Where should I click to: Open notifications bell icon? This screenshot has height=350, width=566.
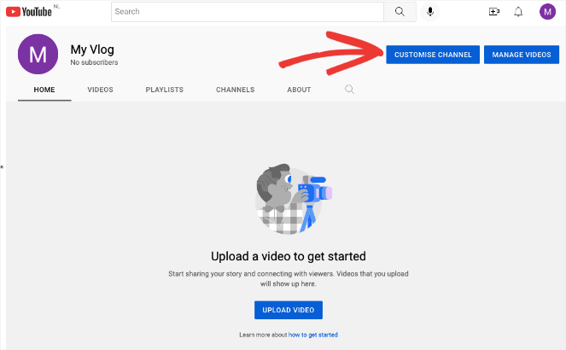(518, 12)
